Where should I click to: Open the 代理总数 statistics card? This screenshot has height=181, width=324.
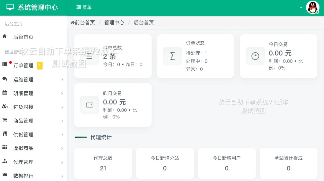103,163
